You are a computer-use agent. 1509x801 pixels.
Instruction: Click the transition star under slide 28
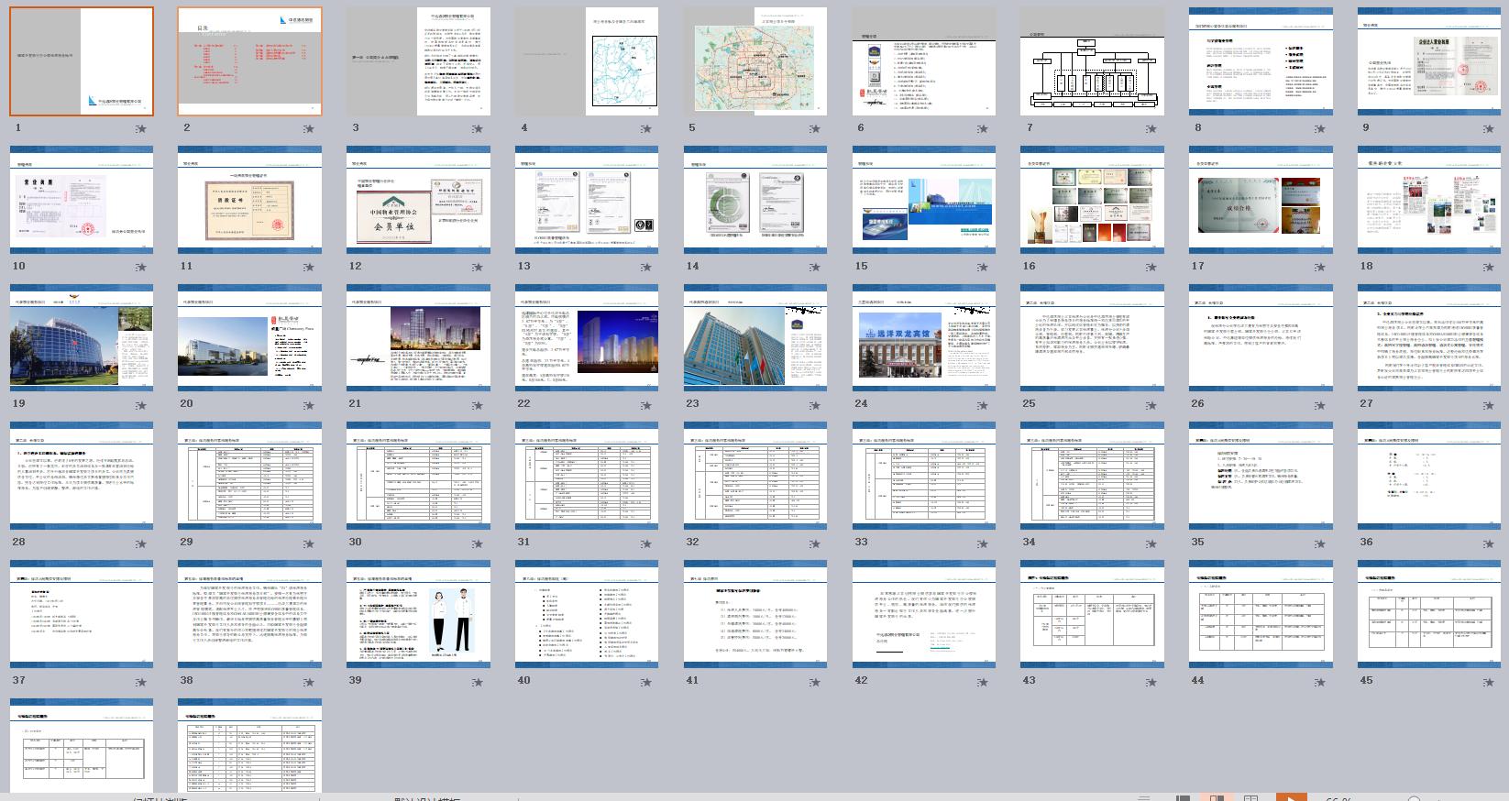[x=141, y=543]
